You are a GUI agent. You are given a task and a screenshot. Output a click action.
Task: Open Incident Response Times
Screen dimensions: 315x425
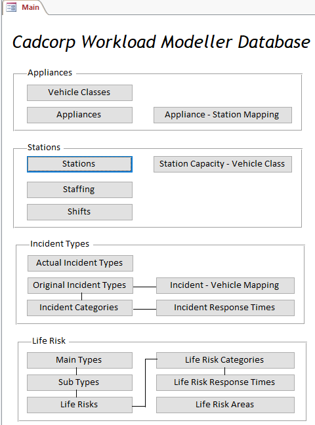[225, 308]
